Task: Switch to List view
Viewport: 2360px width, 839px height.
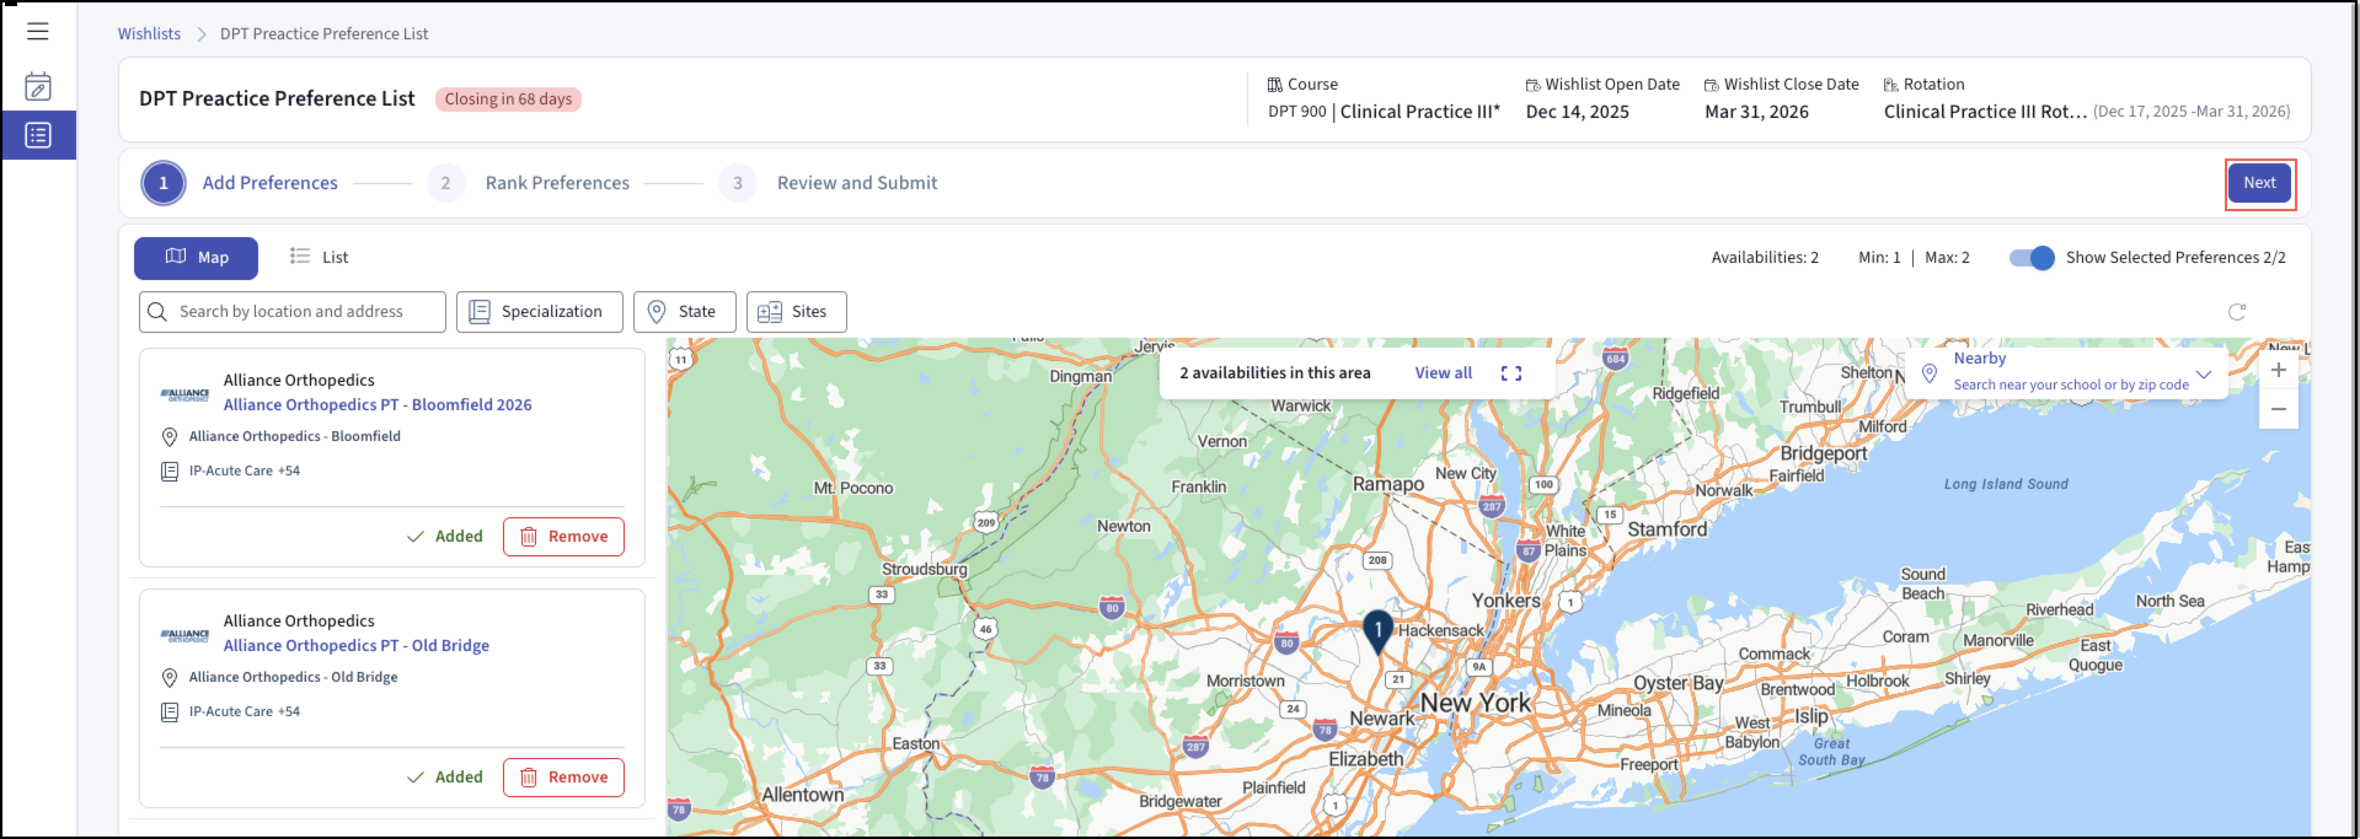Action: coord(319,257)
